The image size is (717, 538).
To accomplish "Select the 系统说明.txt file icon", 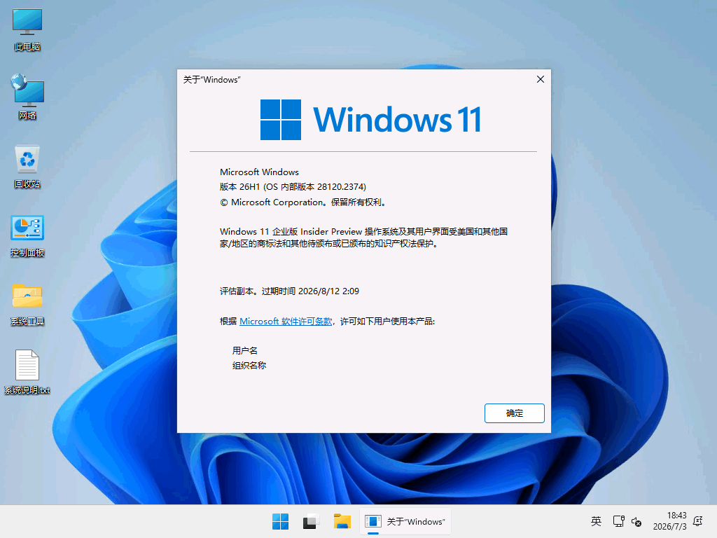I will (x=27, y=372).
